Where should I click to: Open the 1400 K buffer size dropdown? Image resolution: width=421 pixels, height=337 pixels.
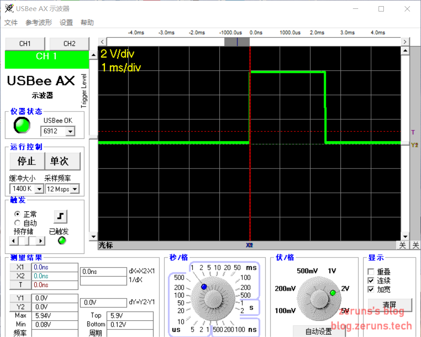coord(39,189)
